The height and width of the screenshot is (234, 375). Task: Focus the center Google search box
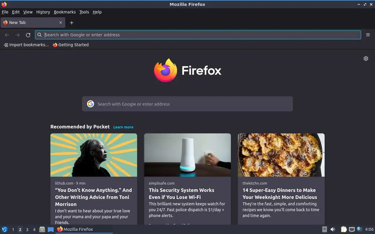point(187,104)
